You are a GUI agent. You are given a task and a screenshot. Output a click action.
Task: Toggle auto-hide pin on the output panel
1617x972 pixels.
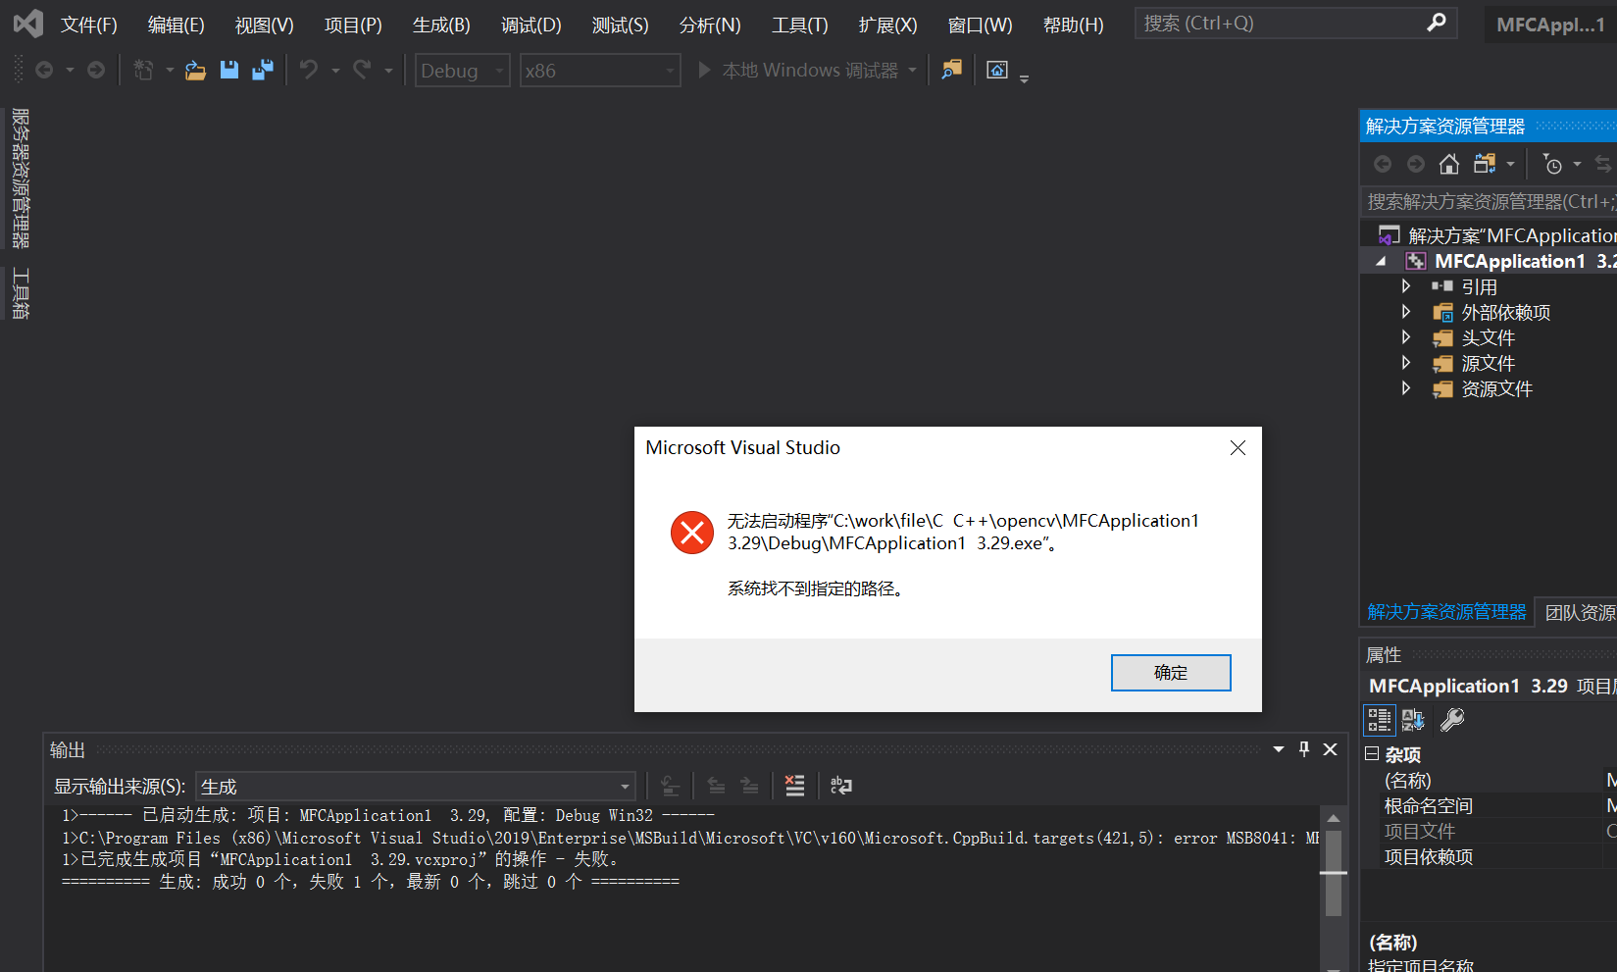1303,748
